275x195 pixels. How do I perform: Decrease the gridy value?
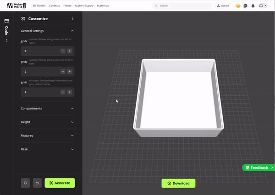coord(63,71)
